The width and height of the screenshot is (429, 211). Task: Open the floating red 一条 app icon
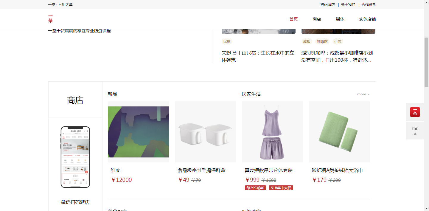click(x=415, y=112)
